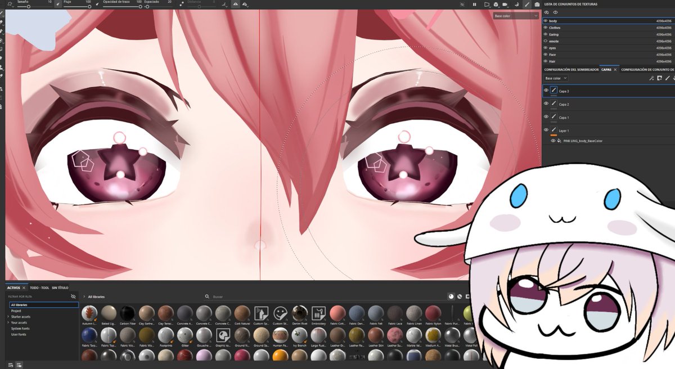Hide the Capa 3 layer

tap(546, 91)
